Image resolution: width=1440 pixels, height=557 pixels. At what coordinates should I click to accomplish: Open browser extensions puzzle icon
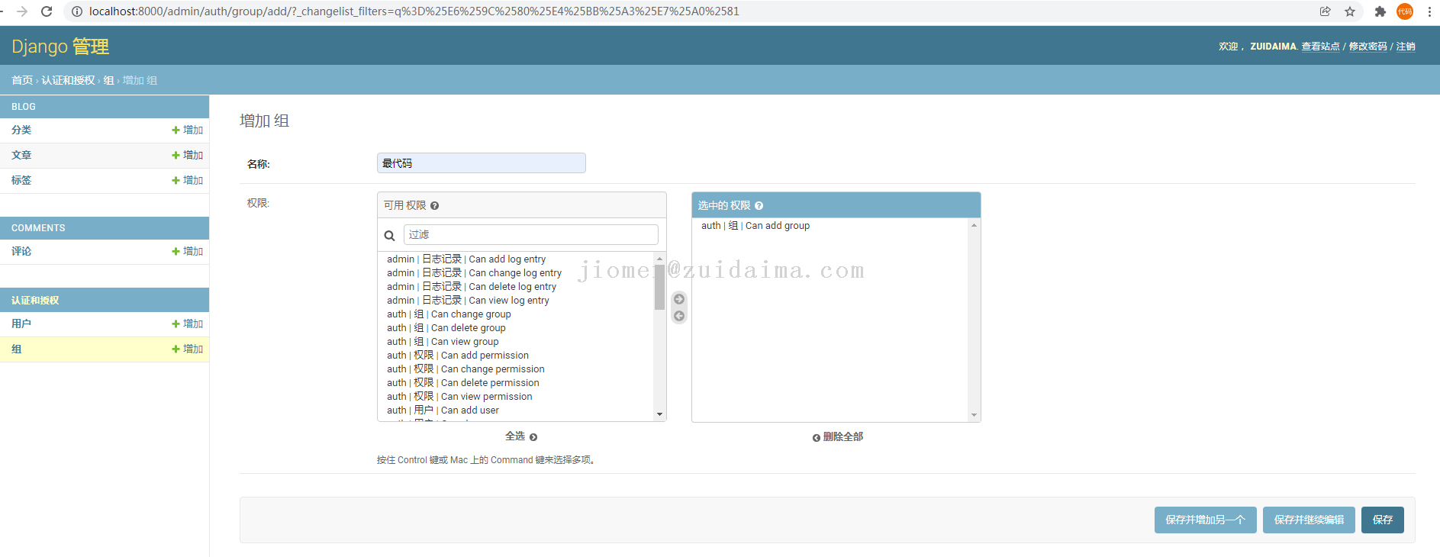click(1380, 11)
